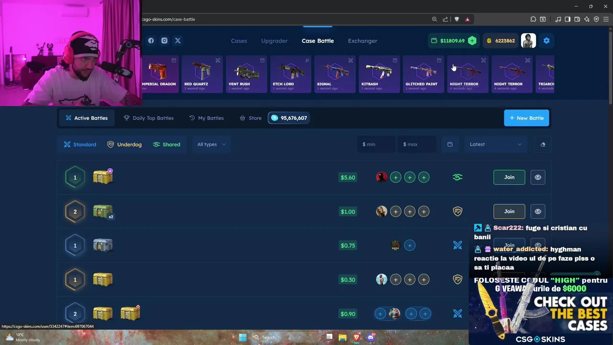
Task: Open the VENT RUSH recent drop card
Action: click(246, 74)
